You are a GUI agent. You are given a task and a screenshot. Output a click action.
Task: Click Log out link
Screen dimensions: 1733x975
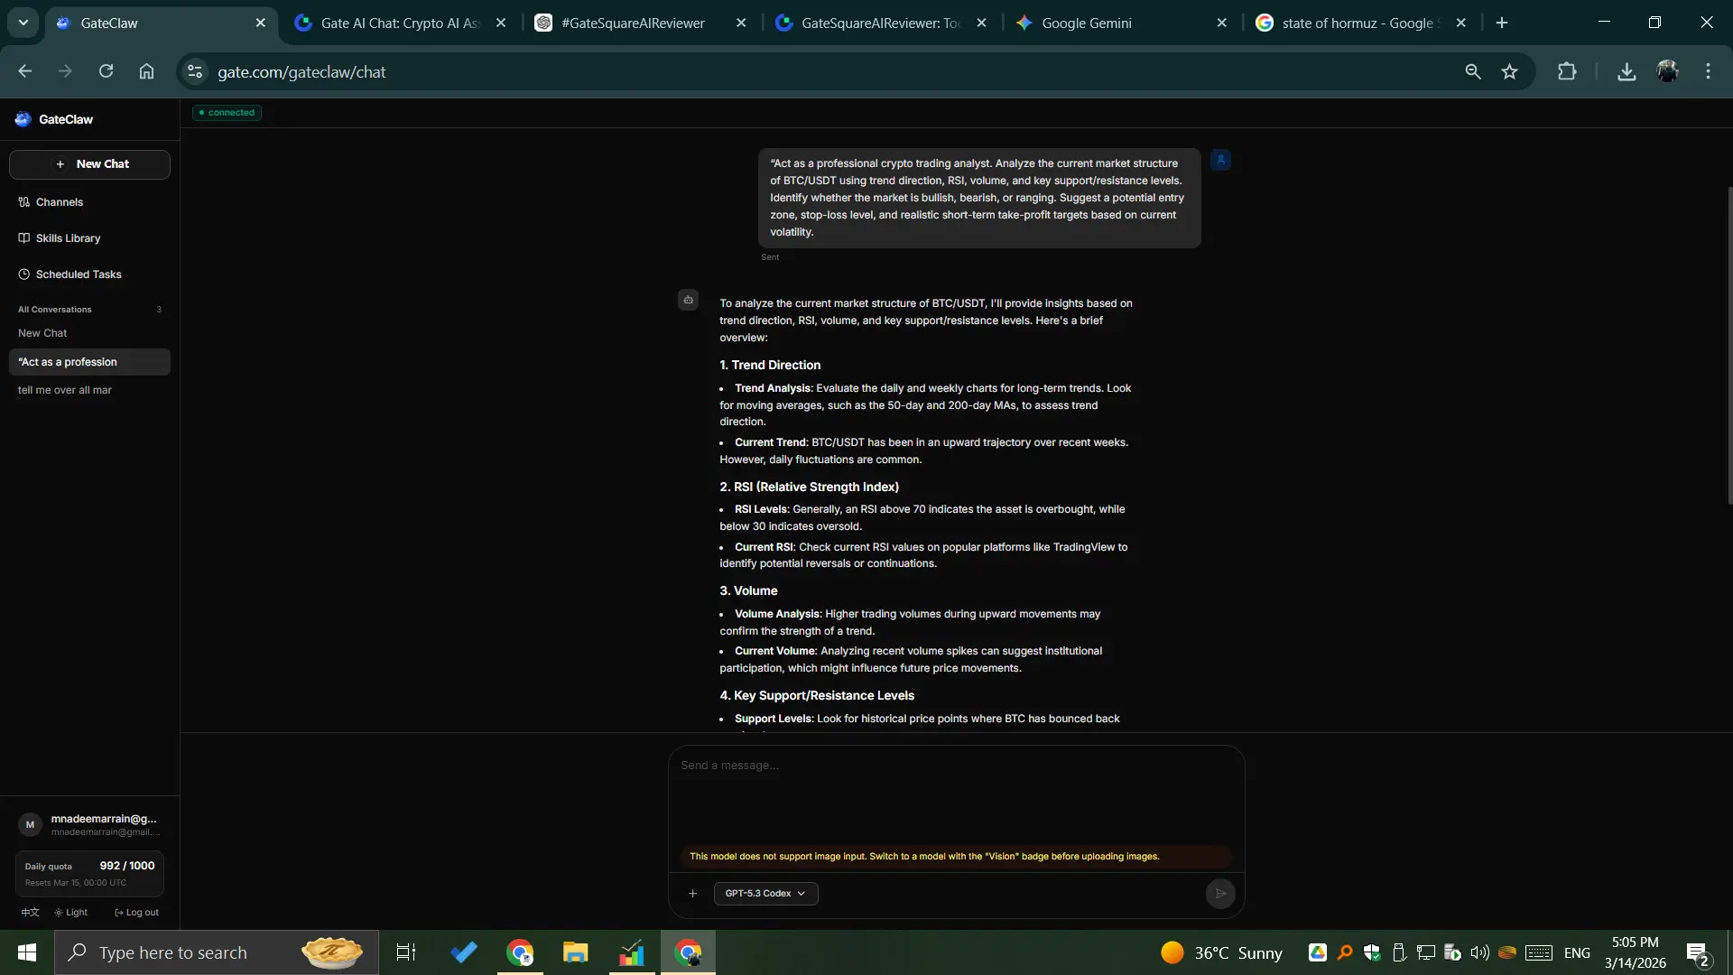[x=137, y=912]
